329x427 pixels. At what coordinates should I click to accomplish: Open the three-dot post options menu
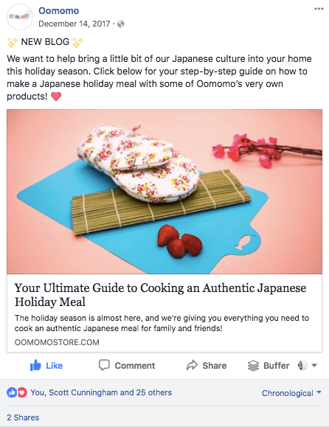coord(319,9)
